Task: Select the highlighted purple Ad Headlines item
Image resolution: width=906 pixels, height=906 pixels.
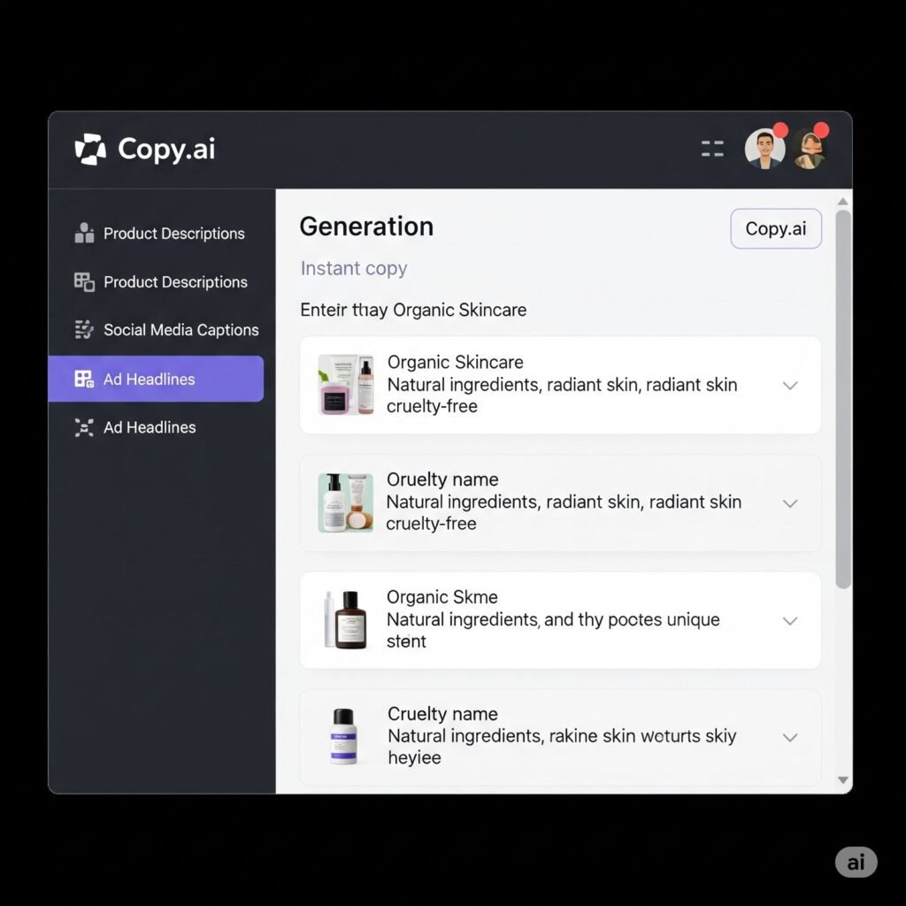Action: (x=156, y=379)
